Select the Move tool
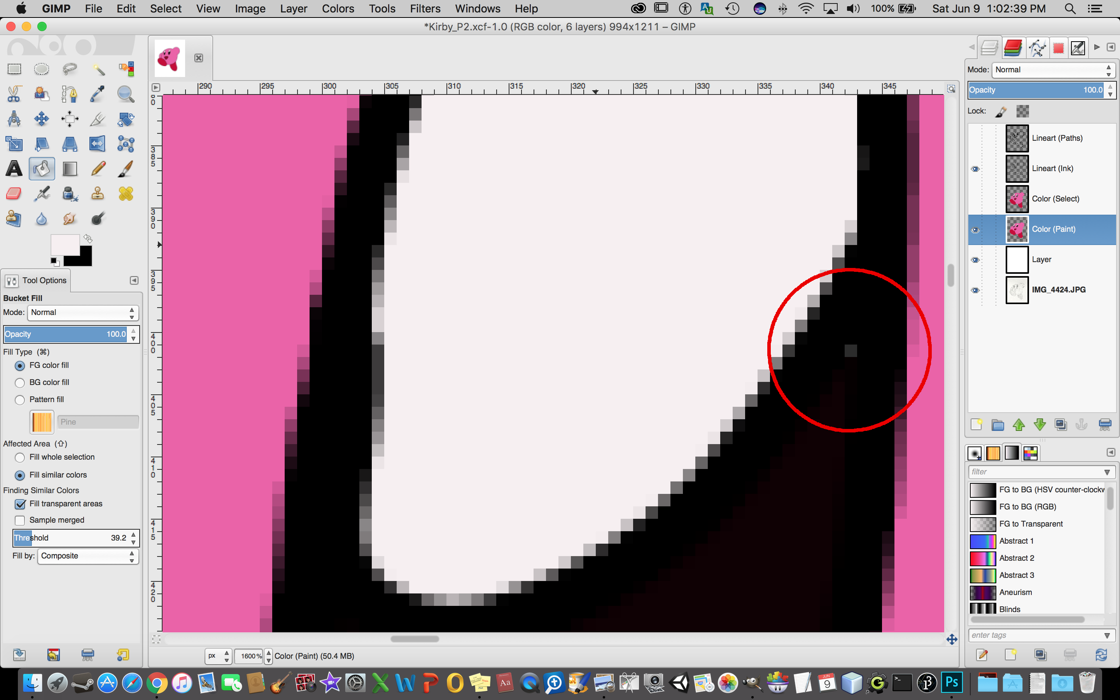The height and width of the screenshot is (700, 1120). point(42,119)
